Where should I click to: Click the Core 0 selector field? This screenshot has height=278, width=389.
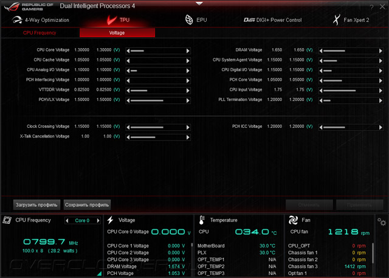pyautogui.click(x=83, y=220)
